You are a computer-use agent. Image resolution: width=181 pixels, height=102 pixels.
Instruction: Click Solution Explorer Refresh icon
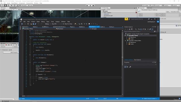(141, 29)
